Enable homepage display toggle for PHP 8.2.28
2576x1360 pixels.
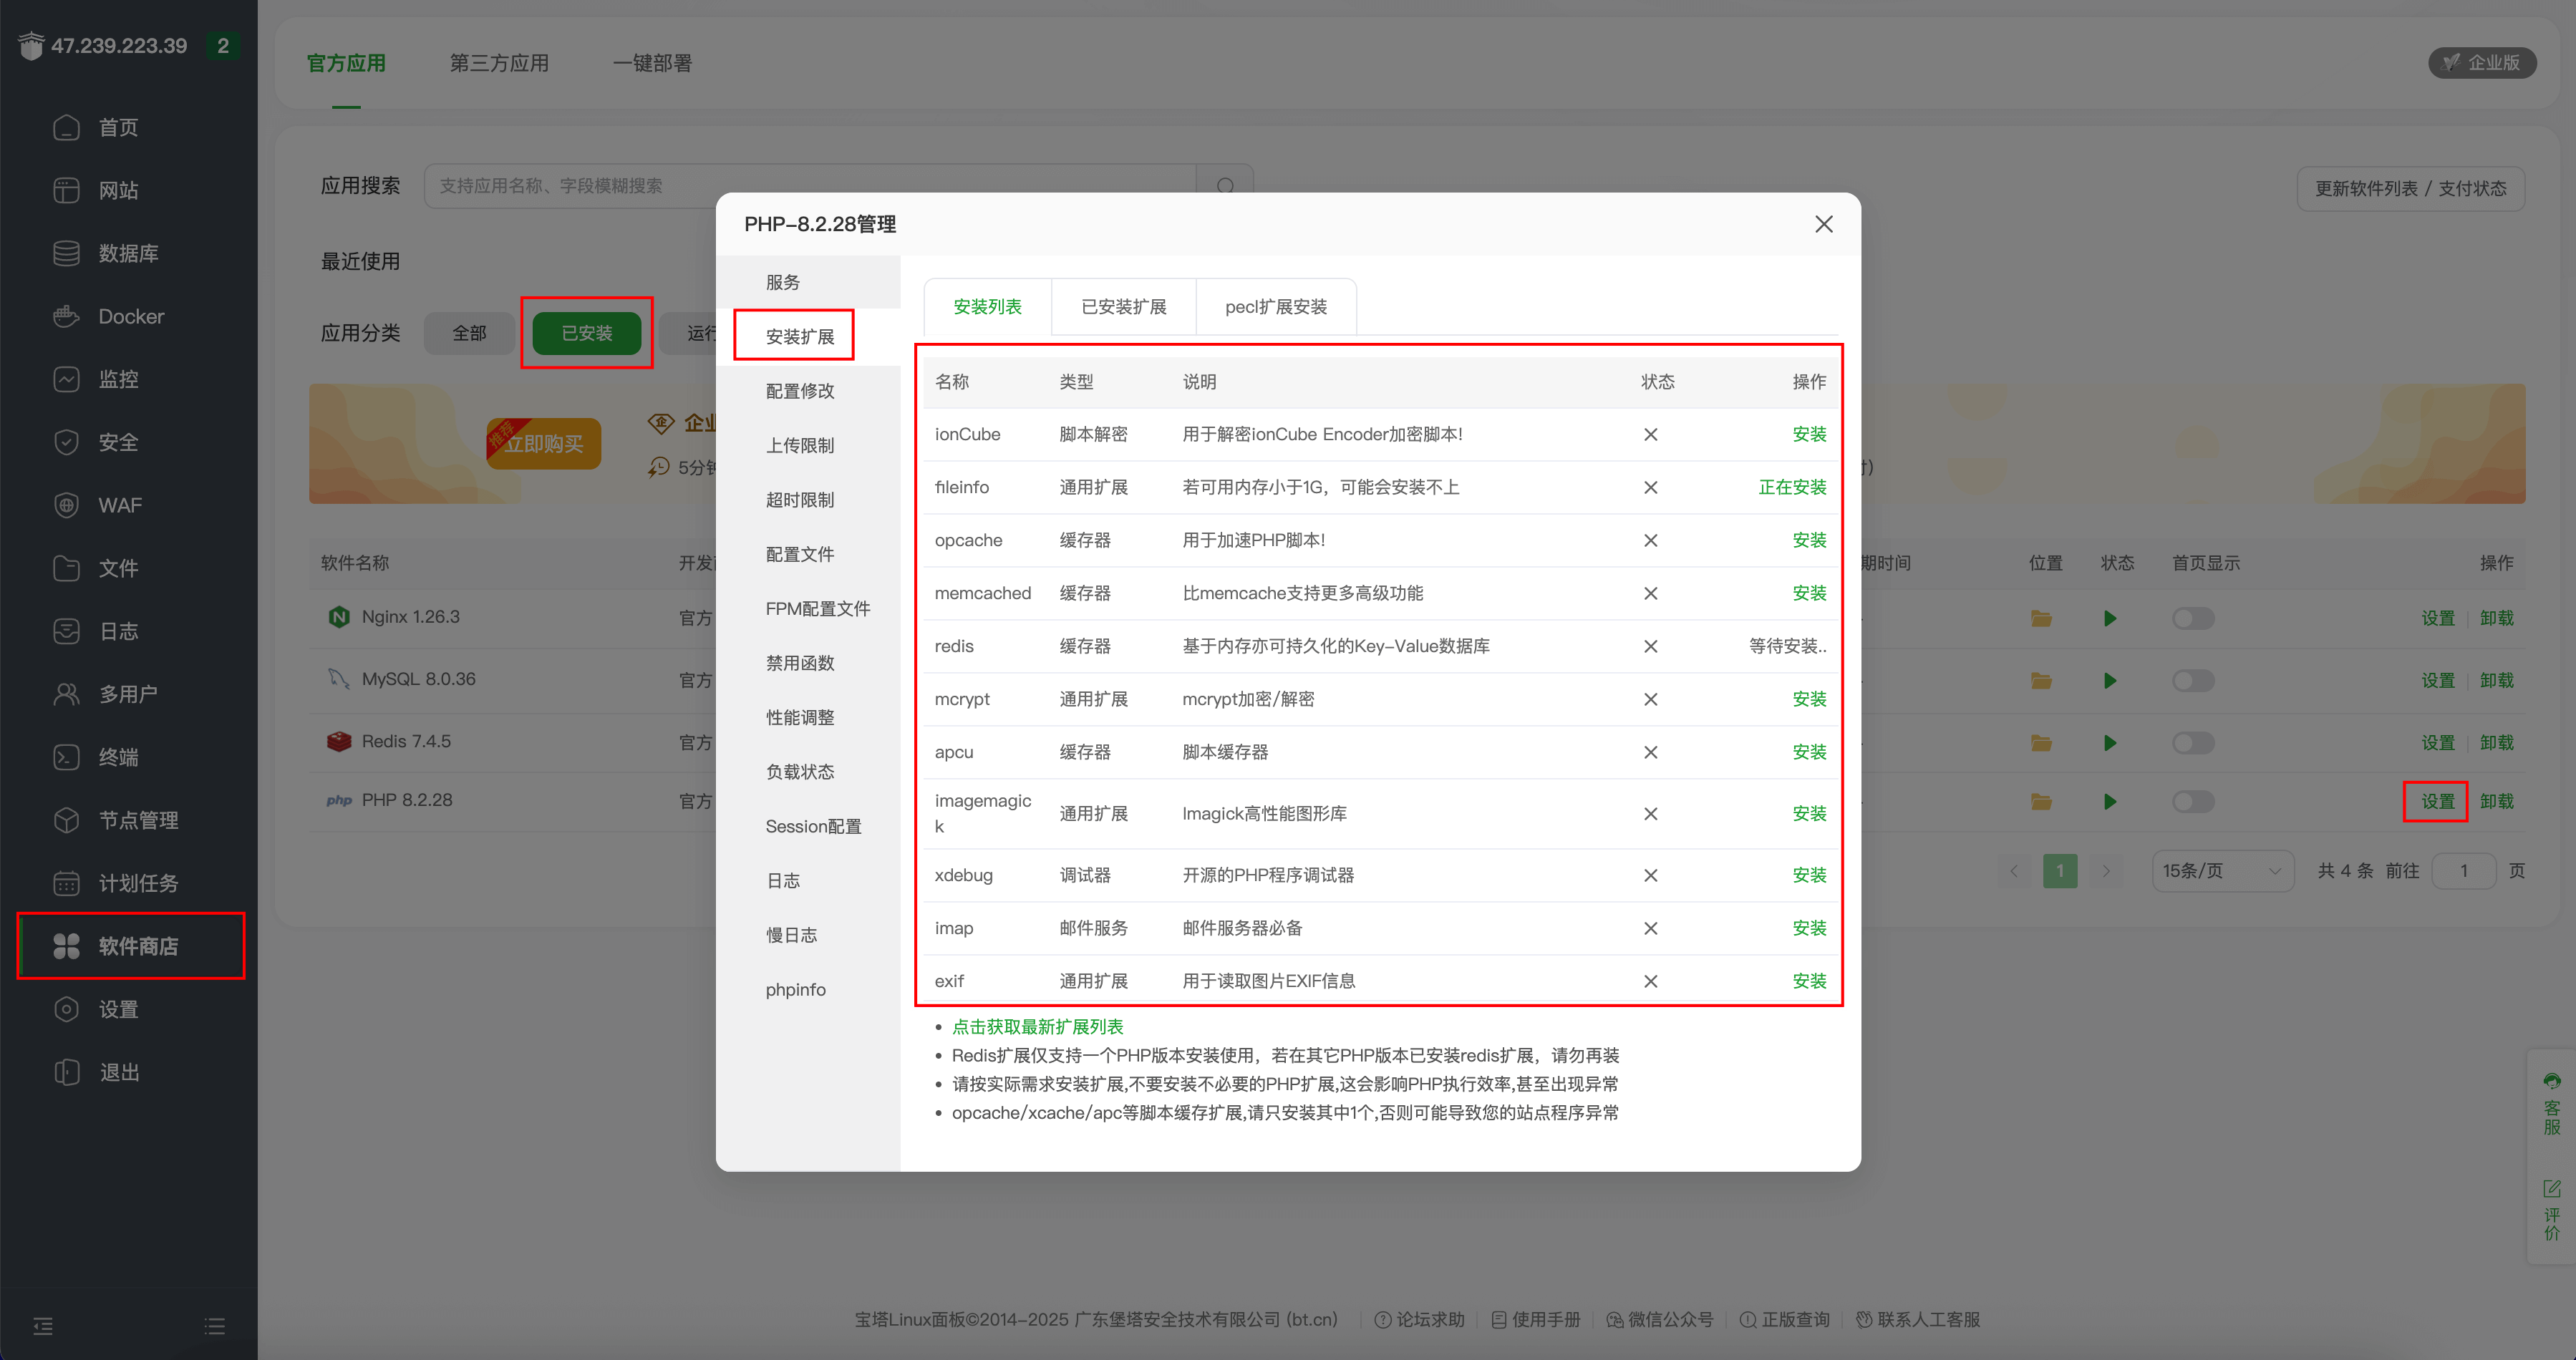click(2192, 801)
